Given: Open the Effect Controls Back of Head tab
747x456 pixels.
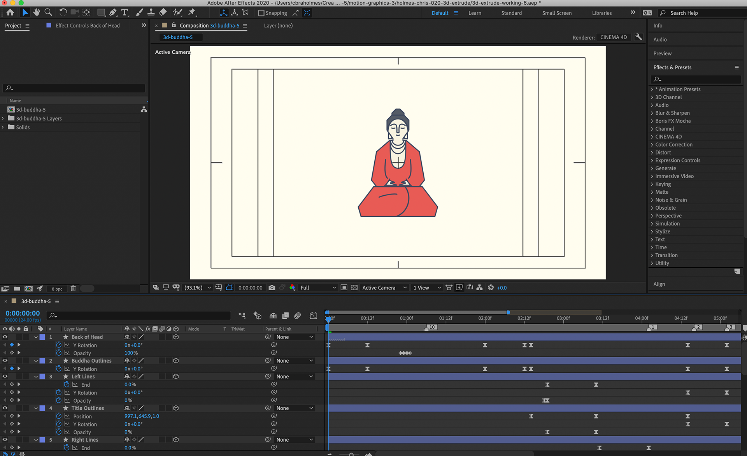Looking at the screenshot, I should pos(87,26).
